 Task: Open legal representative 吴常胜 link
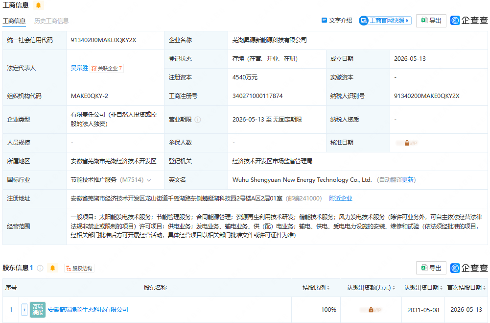coord(79,68)
